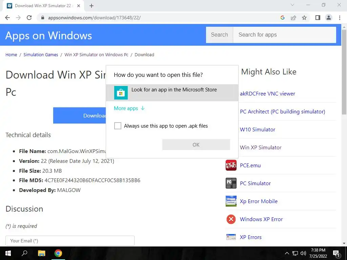Open the Windows Start menu
347x260 pixels.
click(x=8, y=253)
